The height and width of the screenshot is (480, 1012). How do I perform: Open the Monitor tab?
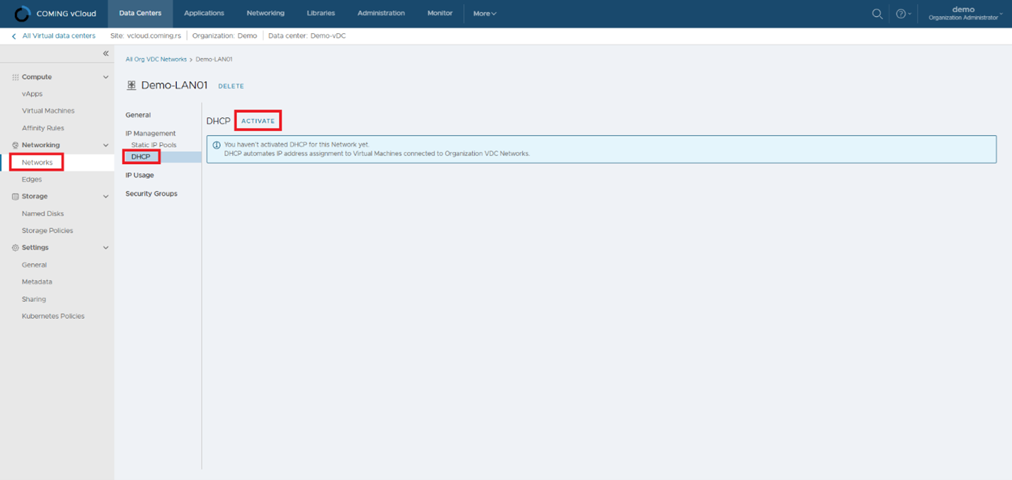coord(439,13)
